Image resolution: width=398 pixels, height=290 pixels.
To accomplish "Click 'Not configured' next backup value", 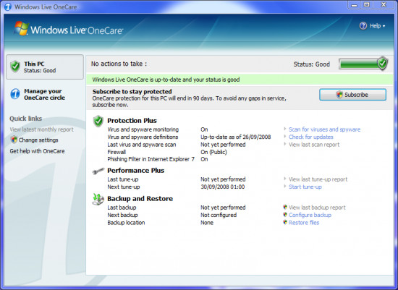I will coord(219,216).
